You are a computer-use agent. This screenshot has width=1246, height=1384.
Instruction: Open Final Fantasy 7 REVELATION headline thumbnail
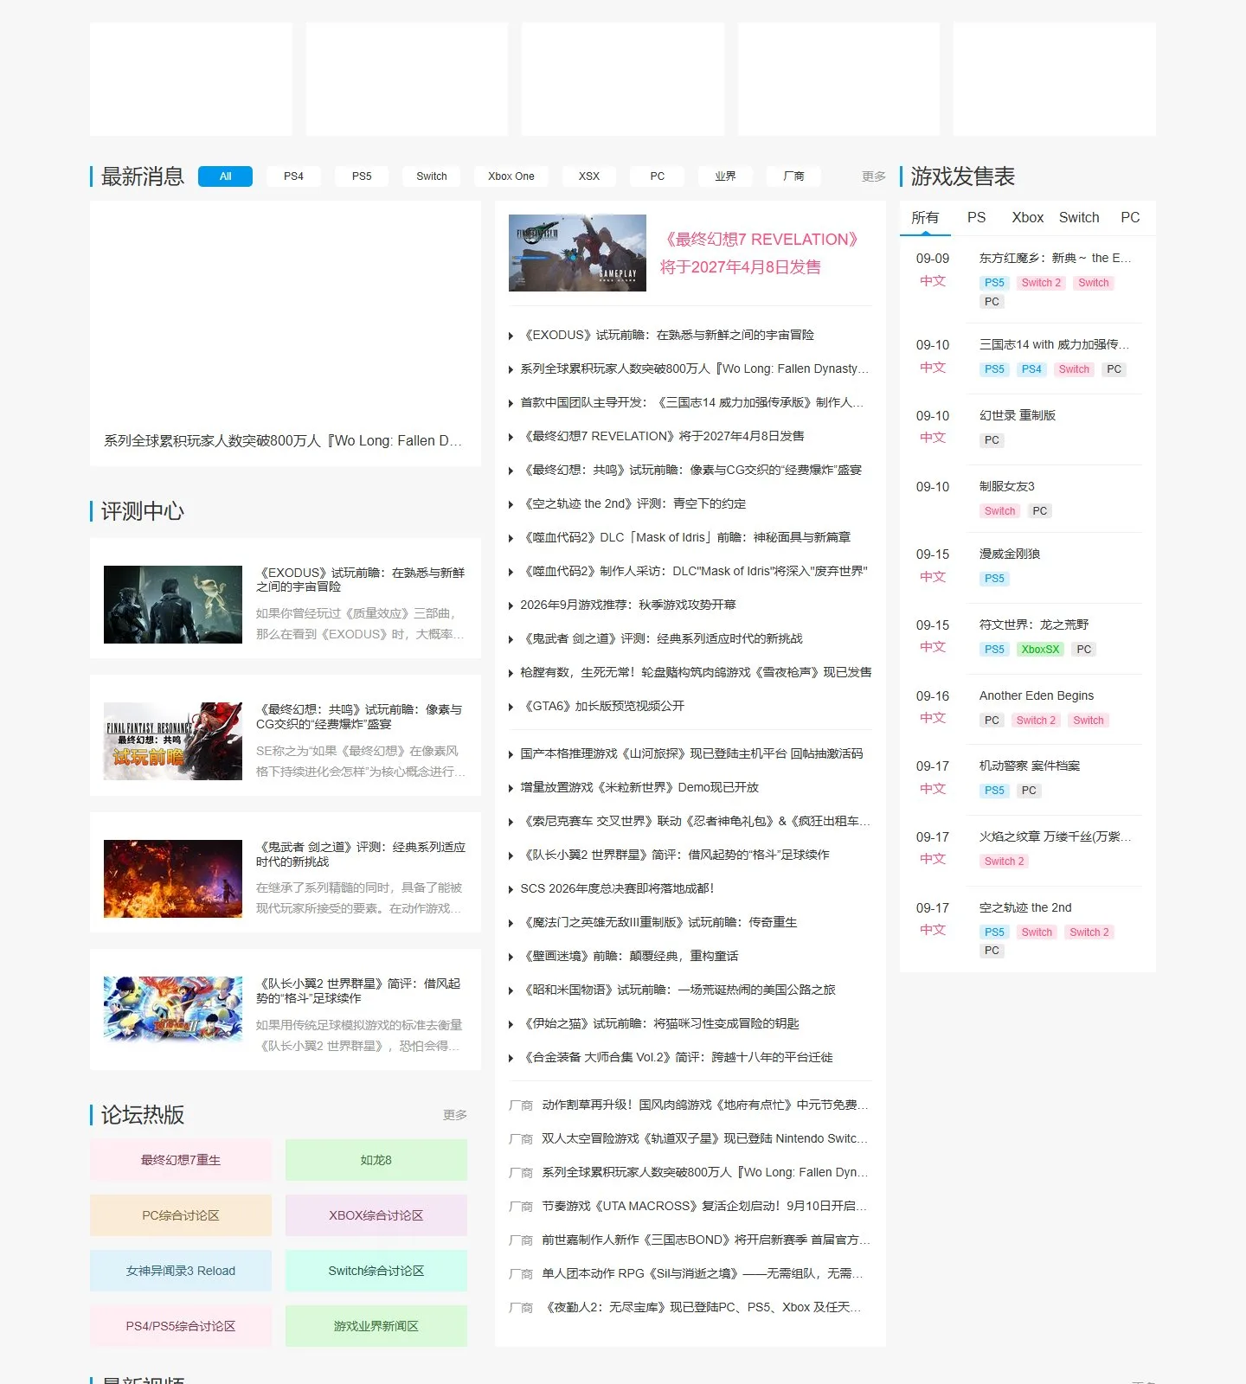(x=577, y=253)
